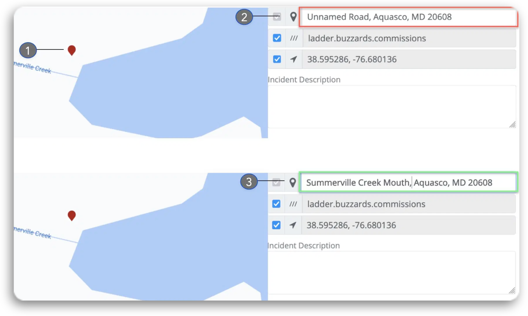
Task: Uncheck the coordinates checkbox in the upper form
Action: coord(277,59)
